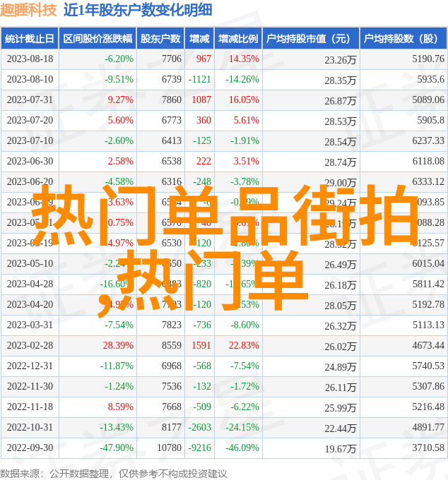The image size is (448, 480).
Task: Select the date cell 2023-02-28
Action: [x=30, y=346]
